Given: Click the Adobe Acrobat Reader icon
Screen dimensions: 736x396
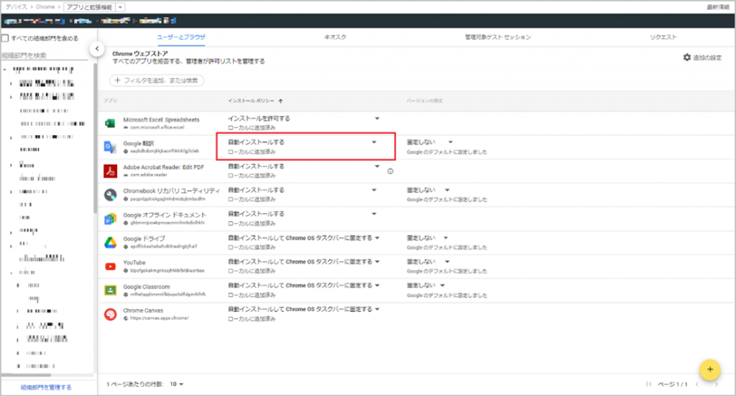Looking at the screenshot, I should [x=110, y=171].
